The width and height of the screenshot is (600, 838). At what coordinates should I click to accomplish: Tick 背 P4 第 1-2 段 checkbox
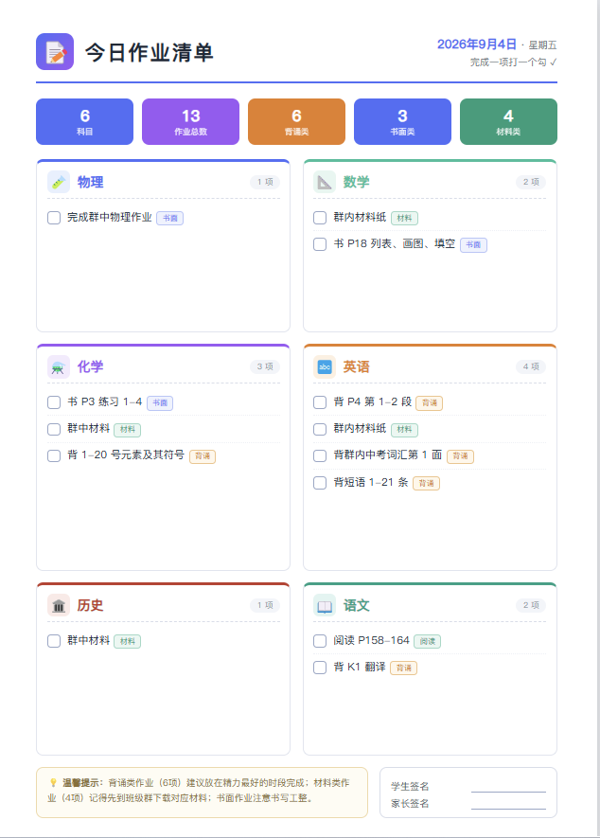click(320, 402)
